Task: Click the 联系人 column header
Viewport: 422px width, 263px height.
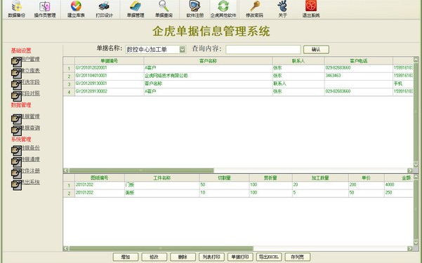Action: pyautogui.click(x=298, y=61)
